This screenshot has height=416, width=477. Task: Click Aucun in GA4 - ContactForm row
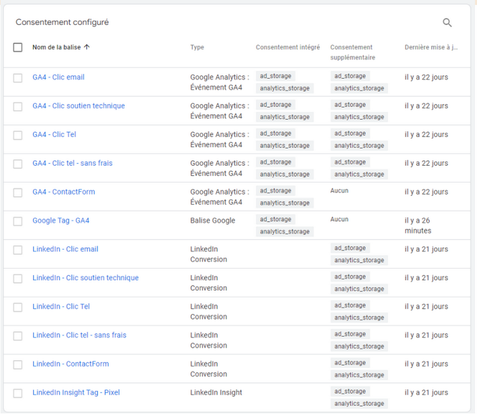click(x=339, y=191)
